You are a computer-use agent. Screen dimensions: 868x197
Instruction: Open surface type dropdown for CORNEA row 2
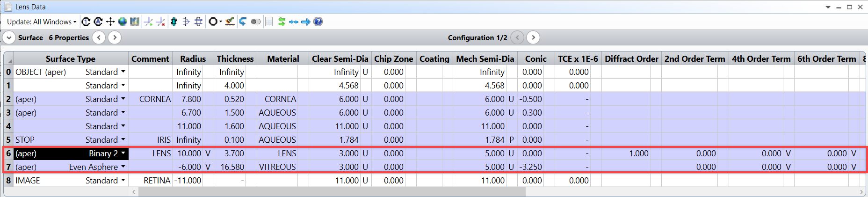pos(123,99)
